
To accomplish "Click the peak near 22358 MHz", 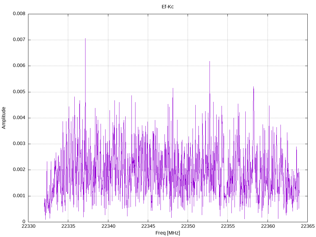I will [x=253, y=87].
